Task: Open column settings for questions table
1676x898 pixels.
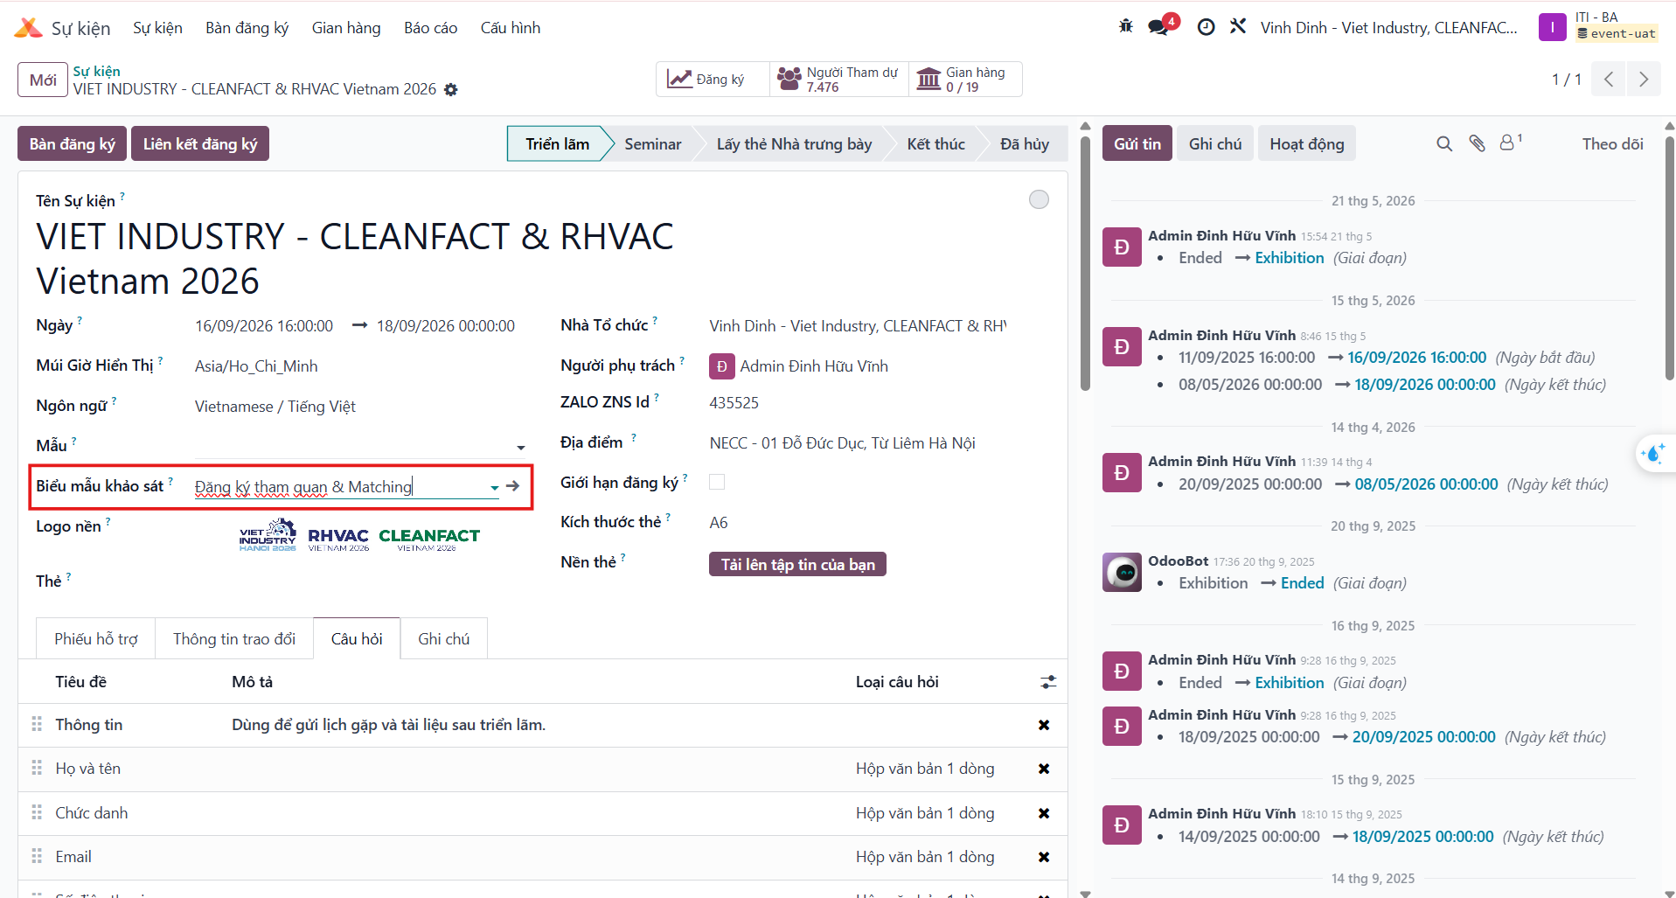Action: pyautogui.click(x=1048, y=682)
